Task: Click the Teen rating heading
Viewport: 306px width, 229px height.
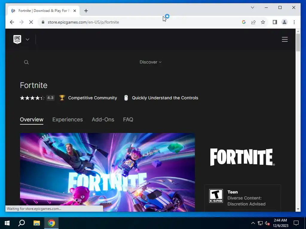Action: tap(232, 192)
